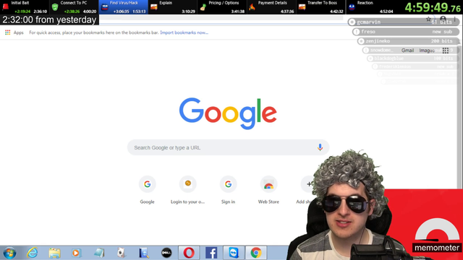
Task: Open the Apps bookmarks shortcut
Action: point(14,32)
